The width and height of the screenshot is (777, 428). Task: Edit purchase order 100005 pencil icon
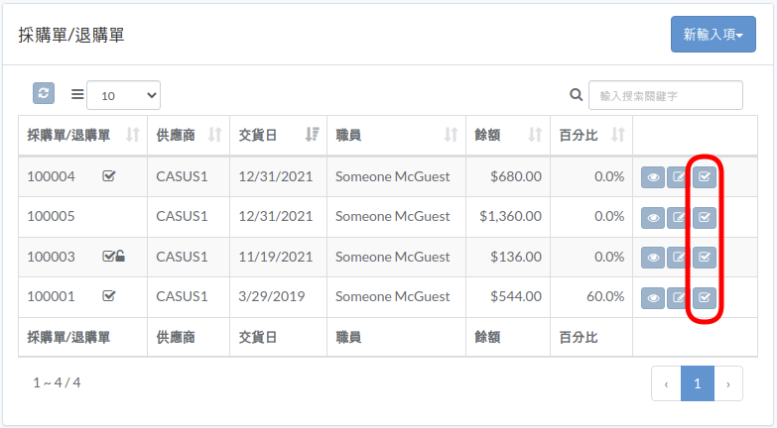pyautogui.click(x=678, y=218)
